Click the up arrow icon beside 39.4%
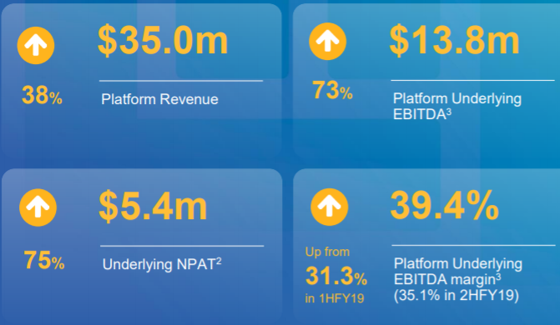The width and height of the screenshot is (560, 325). 330,207
